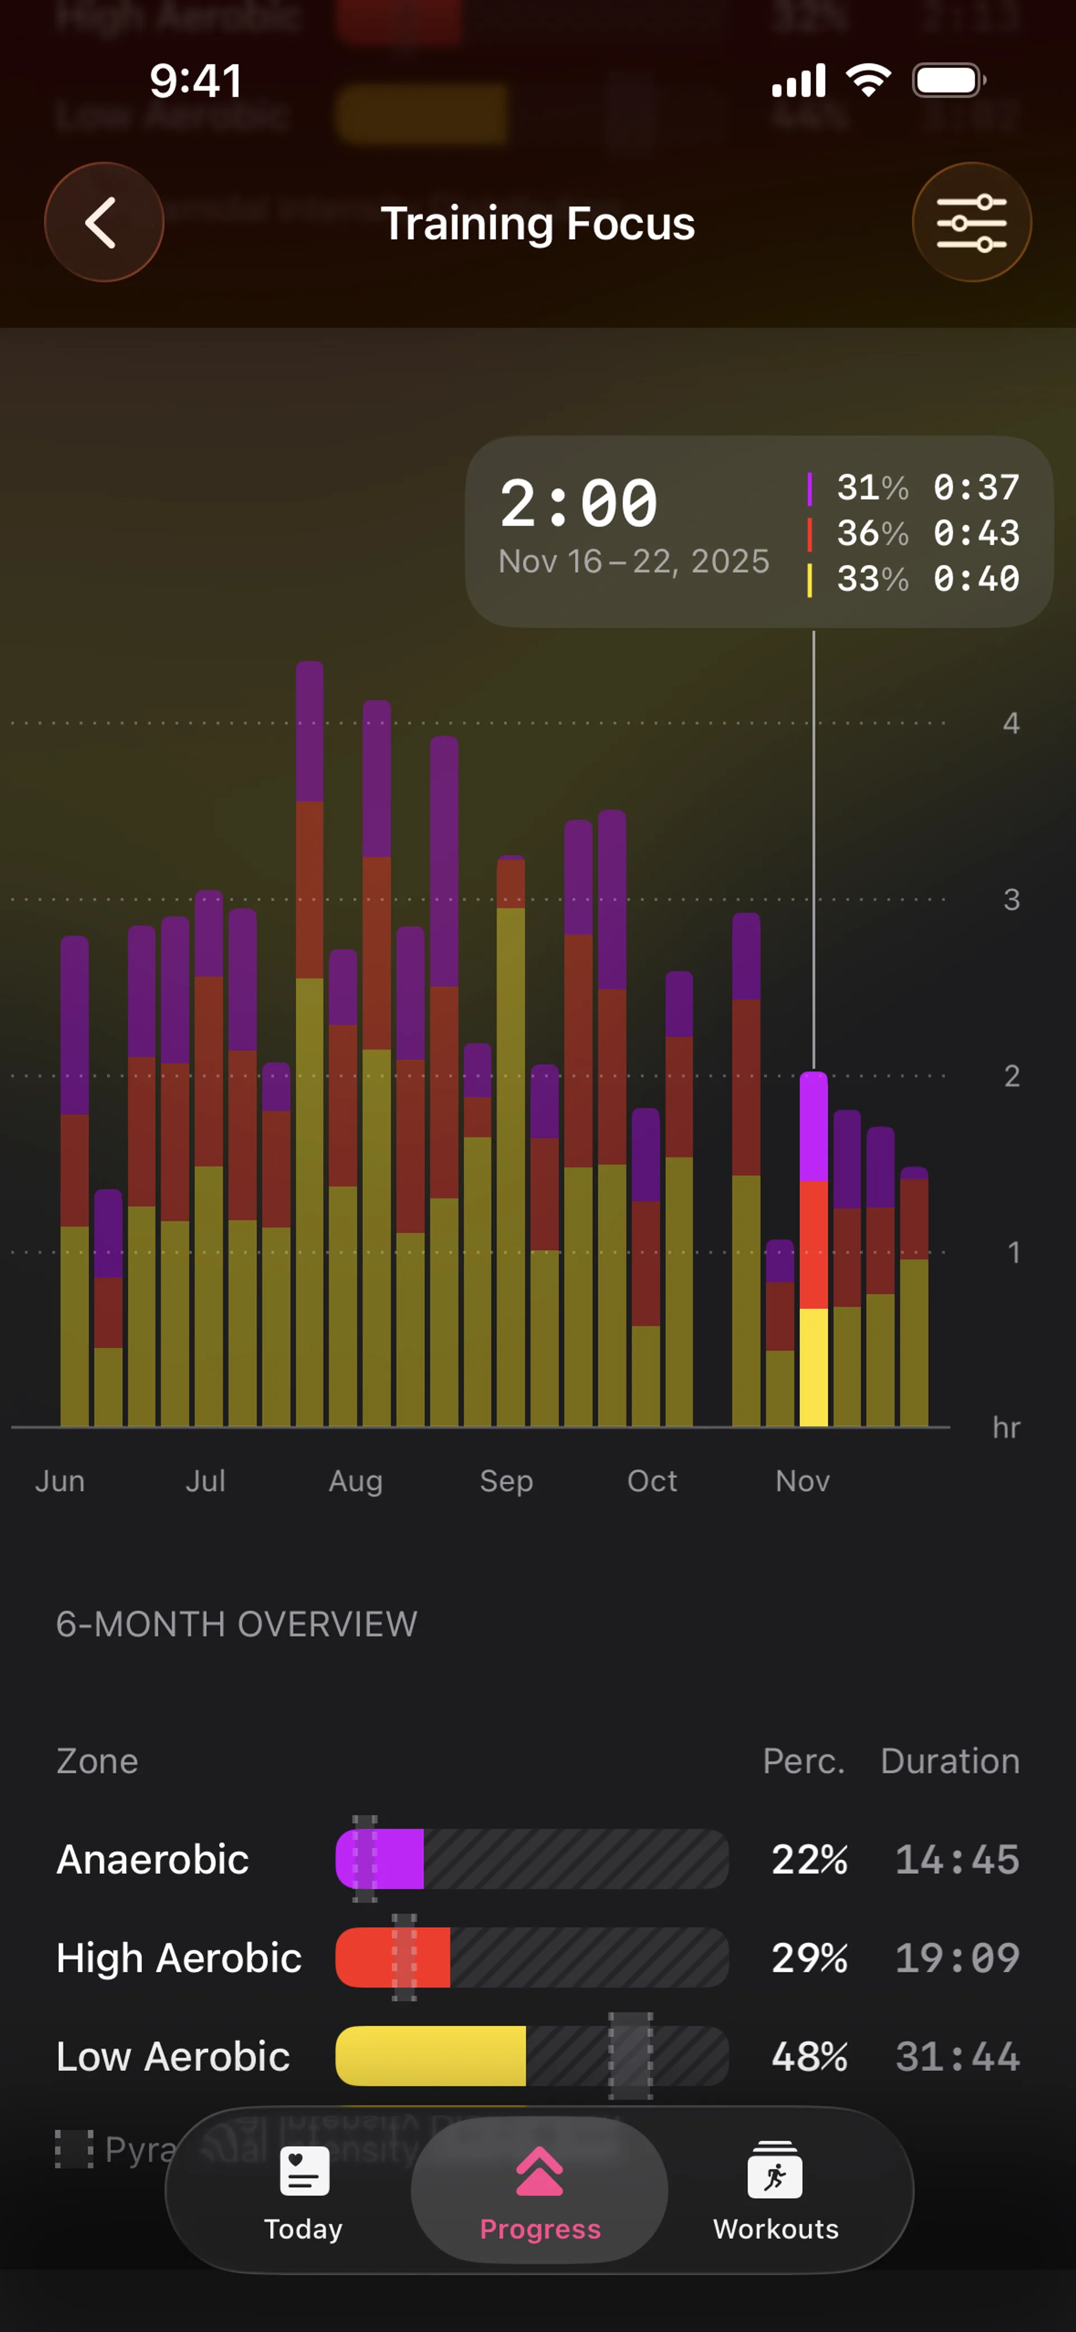Tap the cellular signal bars icon

[x=799, y=81]
